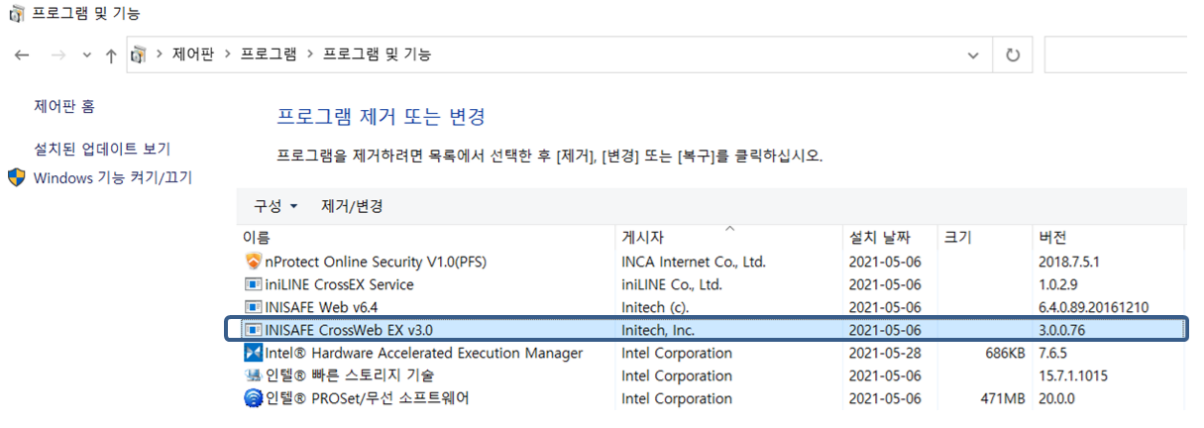The image size is (1204, 428).
Task: Go up one level with up arrow
Action: 111,55
